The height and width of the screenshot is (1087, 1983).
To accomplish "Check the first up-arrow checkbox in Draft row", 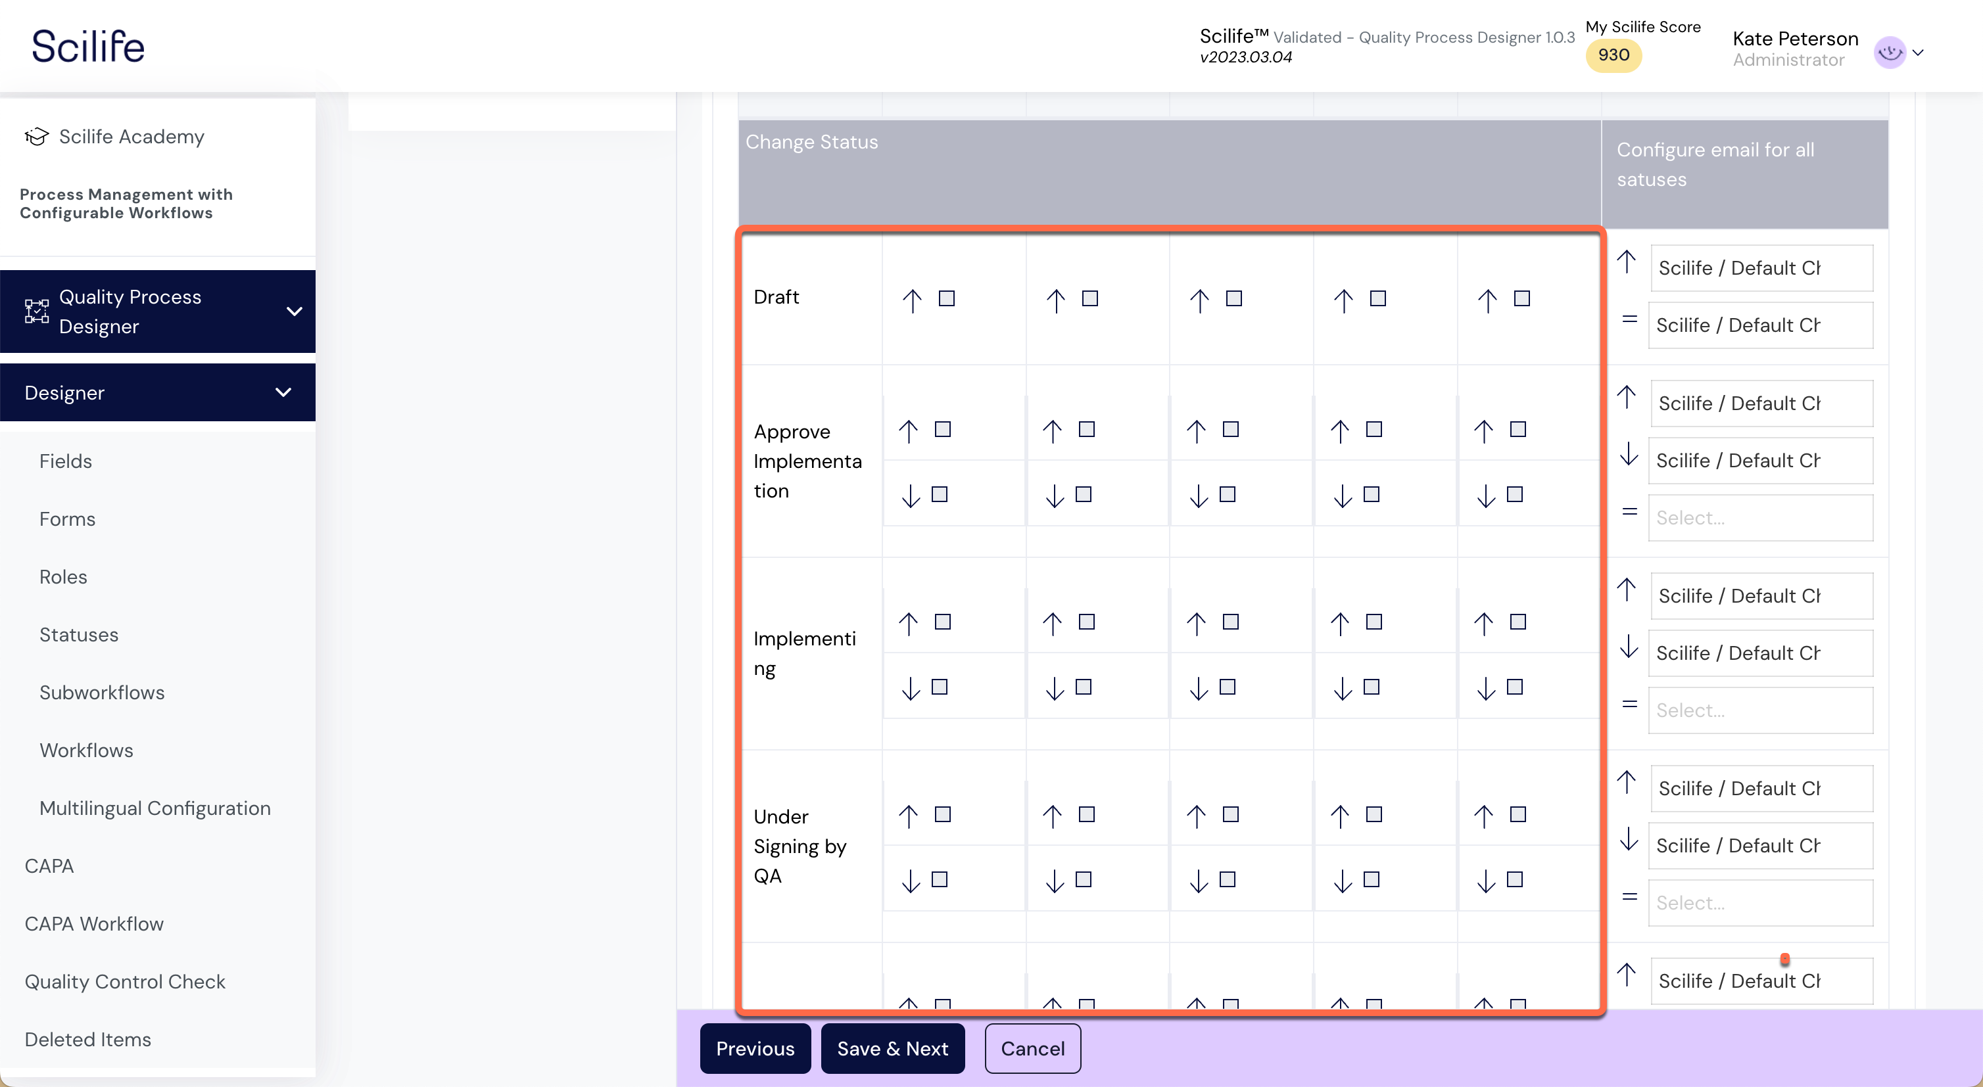I will click(x=947, y=298).
